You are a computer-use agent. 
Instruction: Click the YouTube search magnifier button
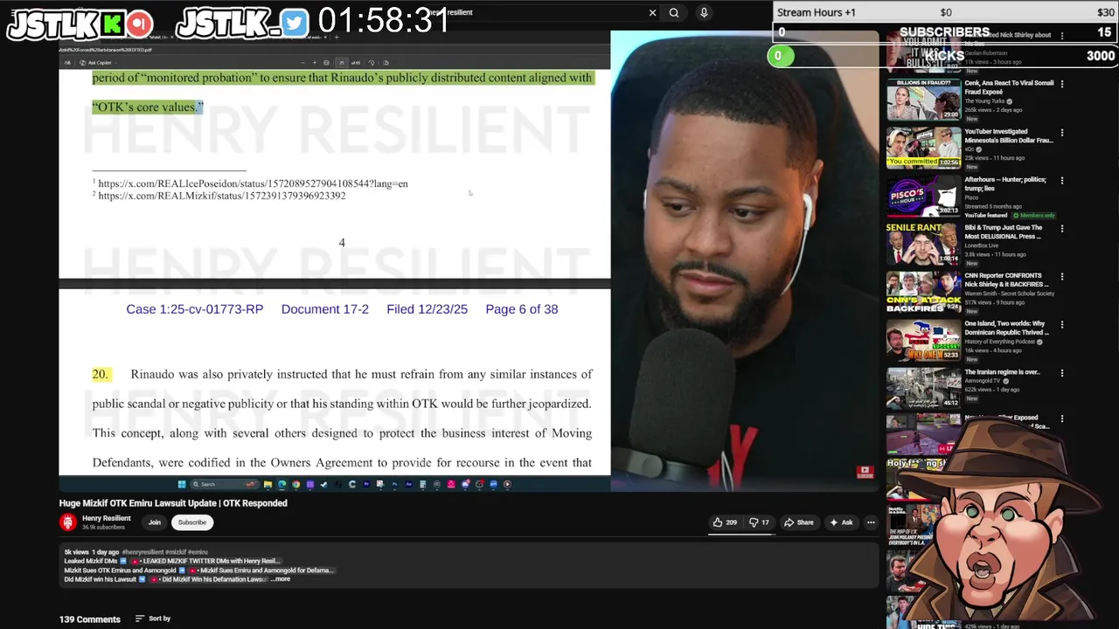[674, 12]
